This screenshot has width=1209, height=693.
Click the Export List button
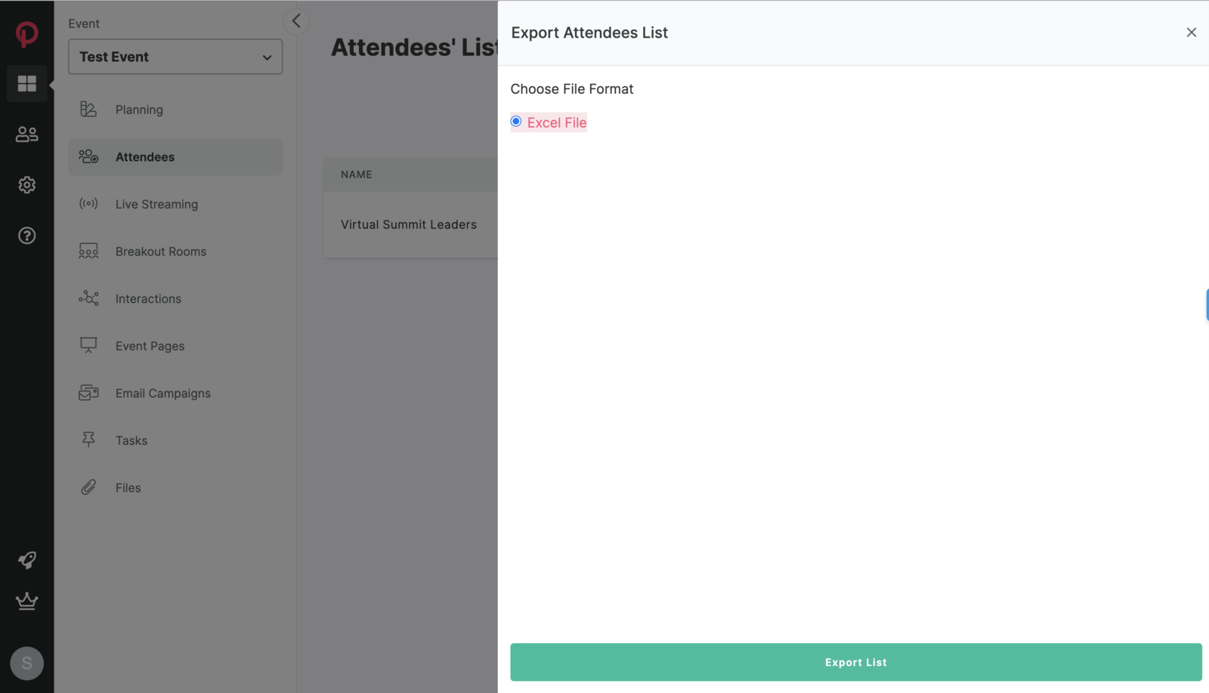pos(855,661)
